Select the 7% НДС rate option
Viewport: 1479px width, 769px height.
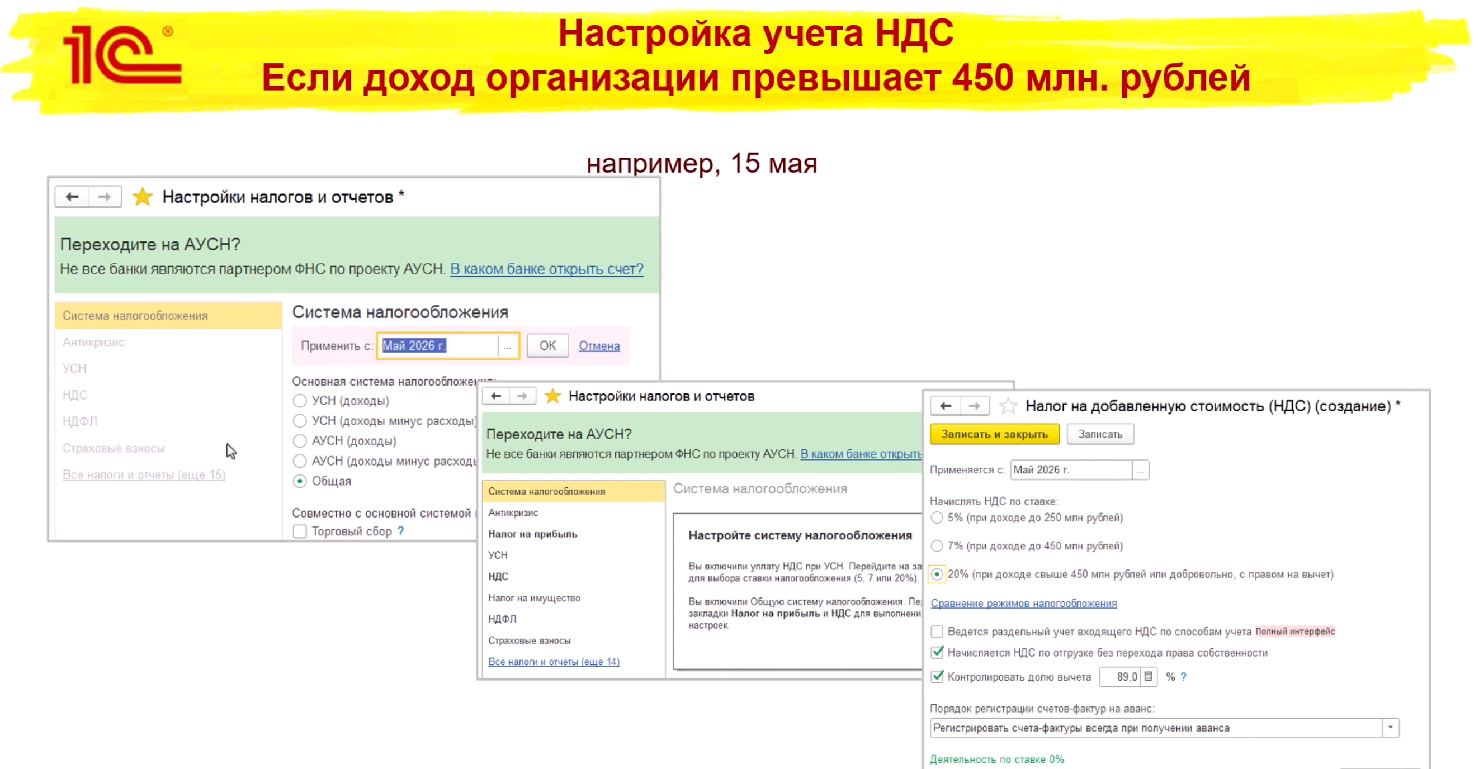[937, 546]
